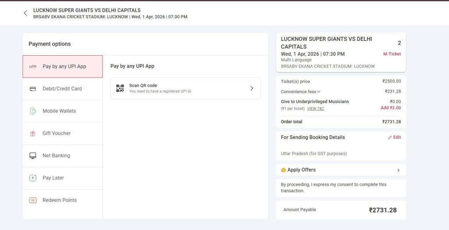This screenshot has height=230, width=449.
Task: Click 'You need to have a registered UPI ID'
Action: coord(160,91)
